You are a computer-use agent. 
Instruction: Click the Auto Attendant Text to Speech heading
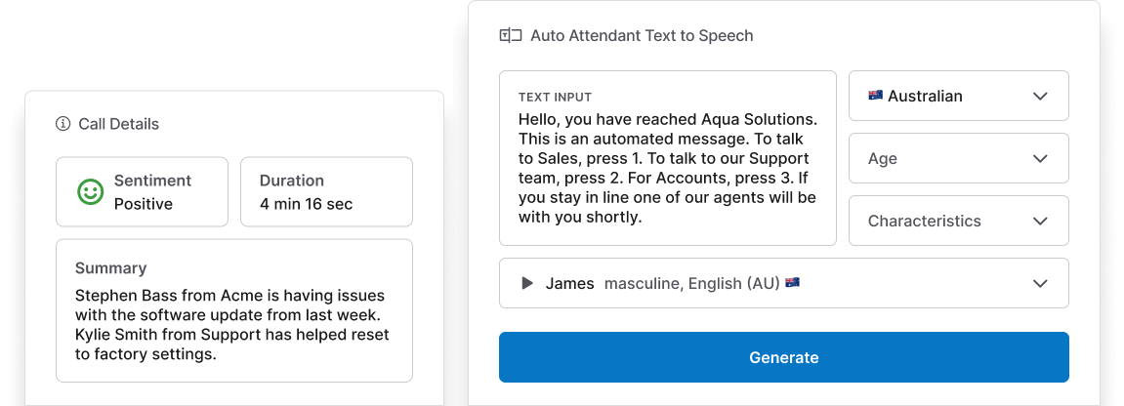(x=642, y=36)
